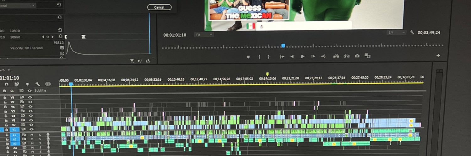
Task: Click duration readout 00;33;49;24
Action: tap(429, 33)
